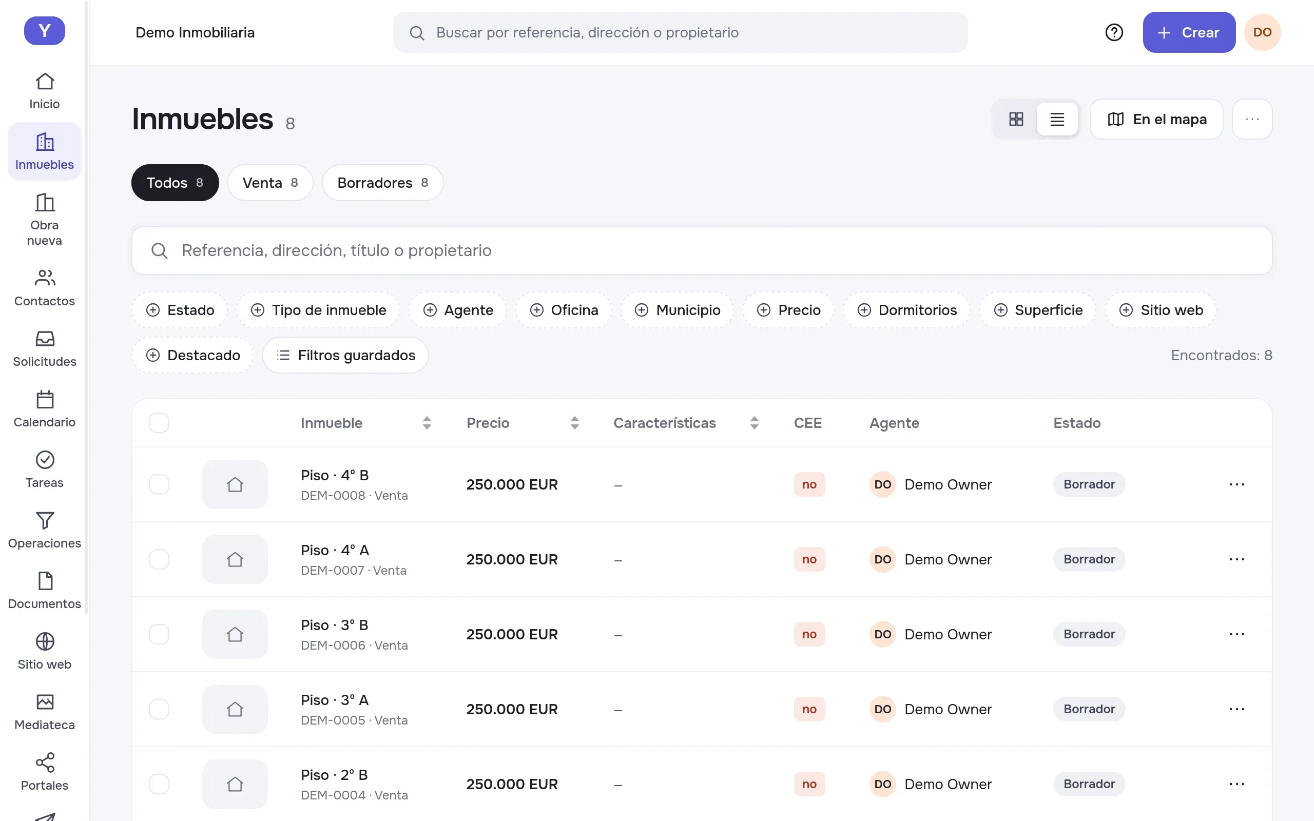Open Sitio web in the sidebar
1314x821 pixels.
[45, 652]
